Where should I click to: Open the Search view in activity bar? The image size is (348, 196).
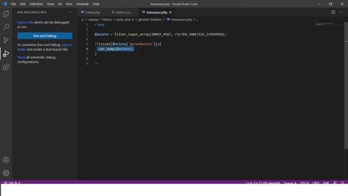coord(6,27)
